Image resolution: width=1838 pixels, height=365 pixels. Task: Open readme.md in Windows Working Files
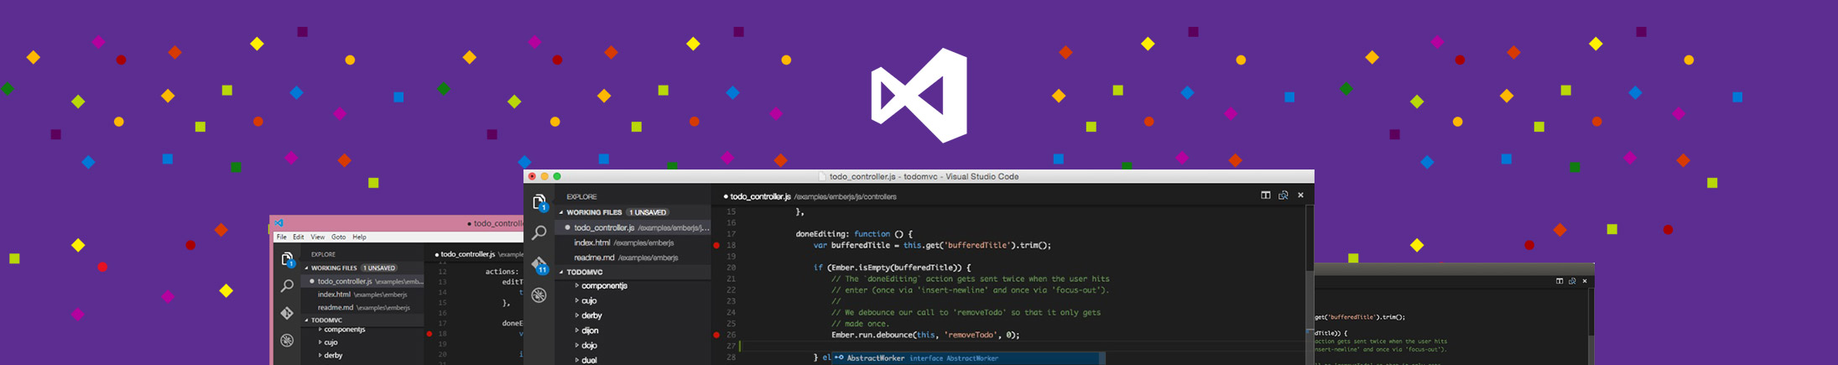(362, 307)
